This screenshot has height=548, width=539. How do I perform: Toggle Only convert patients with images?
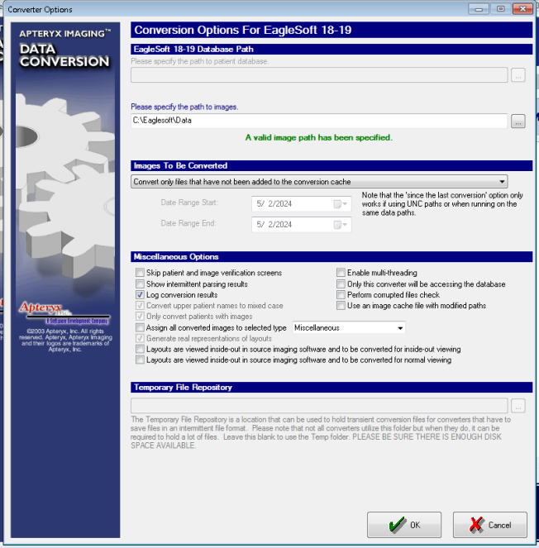point(140,317)
